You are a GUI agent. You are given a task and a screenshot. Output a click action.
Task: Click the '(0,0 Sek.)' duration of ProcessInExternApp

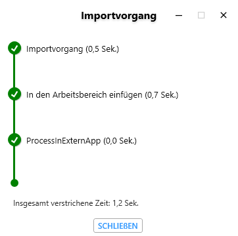click(x=120, y=141)
